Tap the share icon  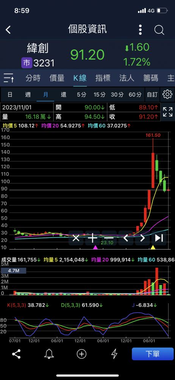[x=16, y=354]
